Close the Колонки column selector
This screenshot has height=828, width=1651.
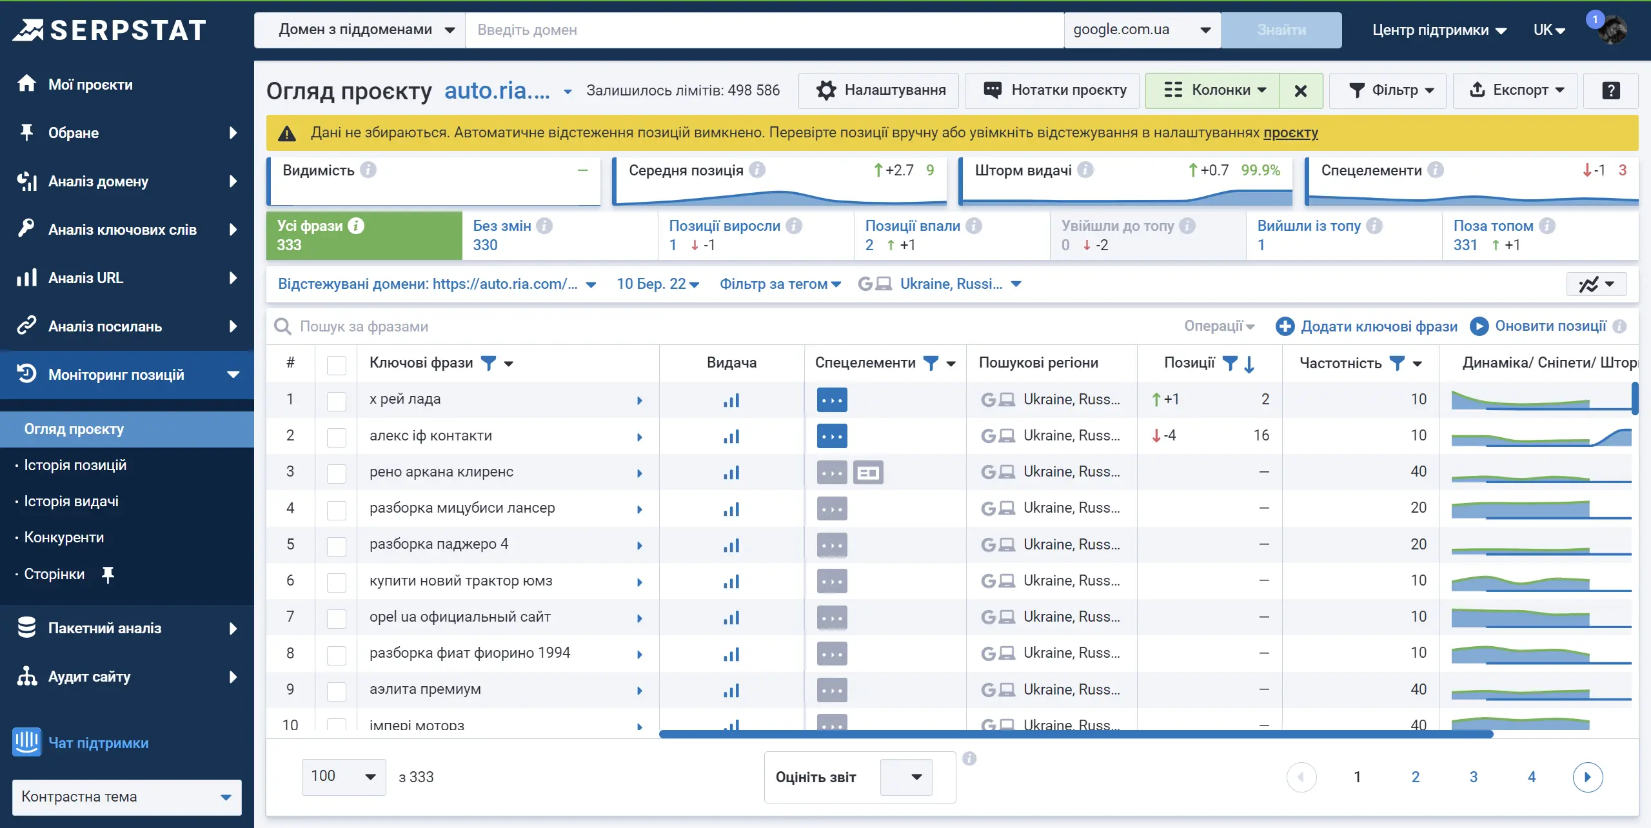pyautogui.click(x=1301, y=90)
